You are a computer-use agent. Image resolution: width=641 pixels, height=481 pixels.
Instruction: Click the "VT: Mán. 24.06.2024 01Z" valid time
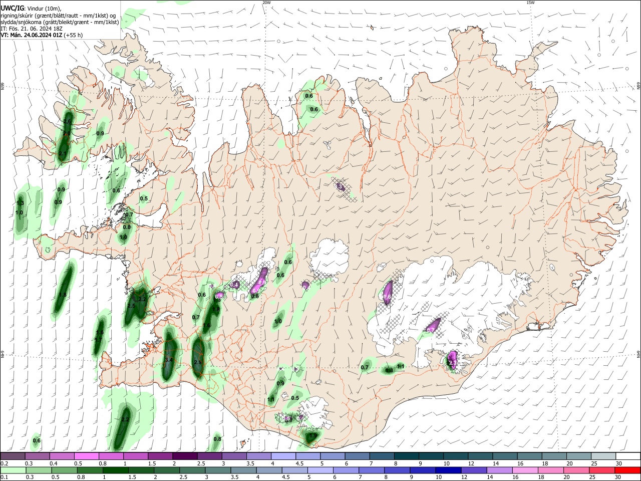tap(31, 35)
